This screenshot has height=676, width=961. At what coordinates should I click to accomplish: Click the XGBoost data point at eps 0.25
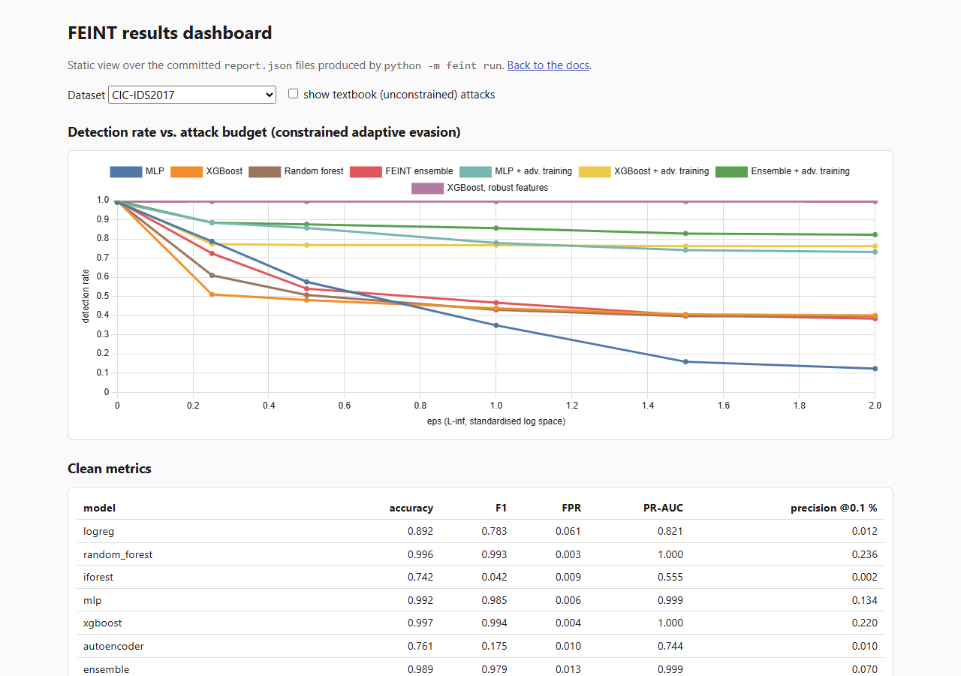(212, 294)
